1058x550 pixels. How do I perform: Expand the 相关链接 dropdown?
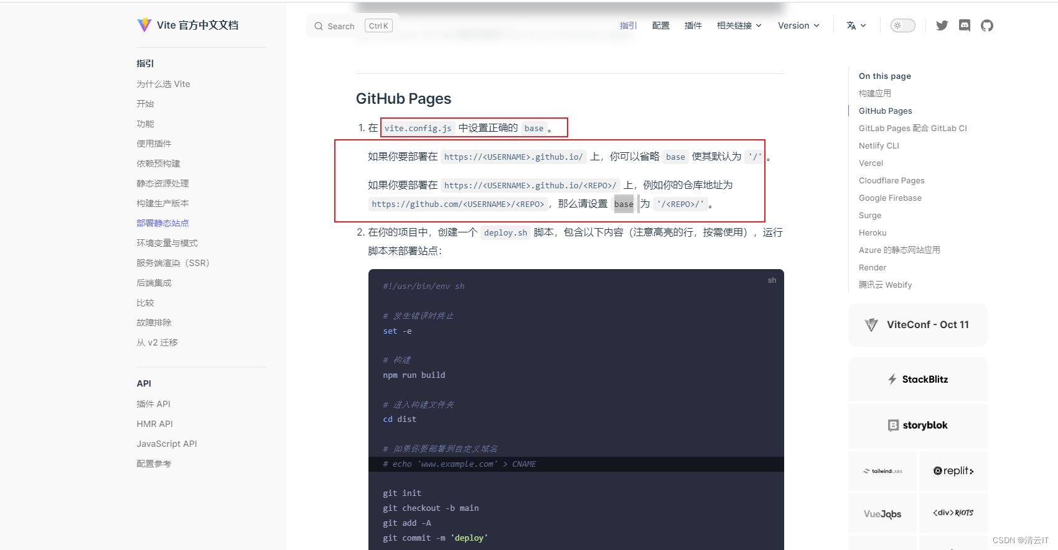pyautogui.click(x=739, y=25)
